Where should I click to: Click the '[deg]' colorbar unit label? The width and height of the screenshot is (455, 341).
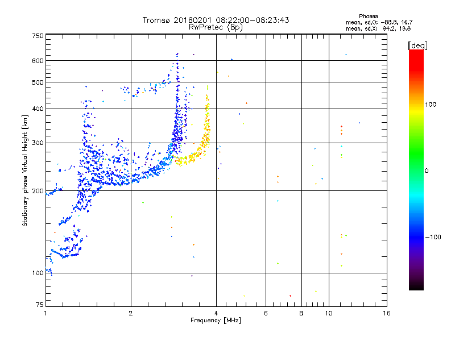pos(417,45)
